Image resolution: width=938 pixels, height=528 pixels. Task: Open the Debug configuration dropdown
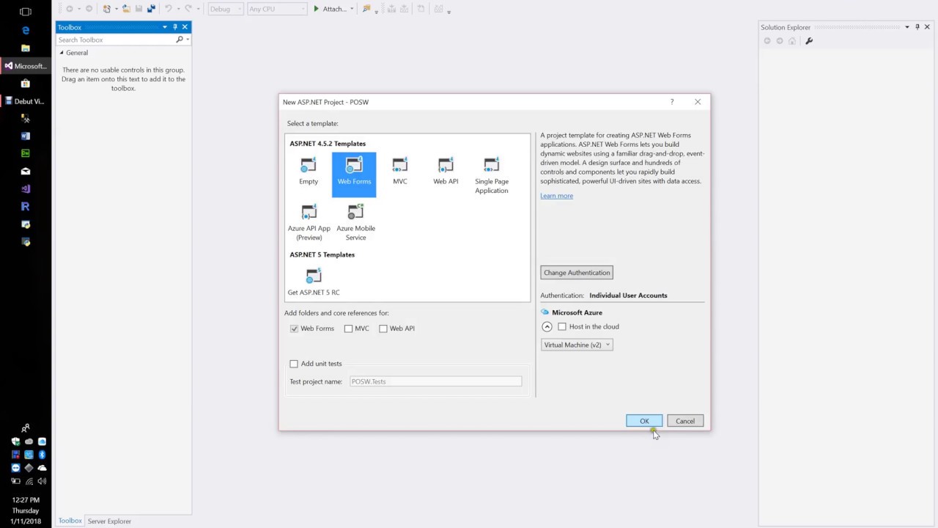click(225, 9)
